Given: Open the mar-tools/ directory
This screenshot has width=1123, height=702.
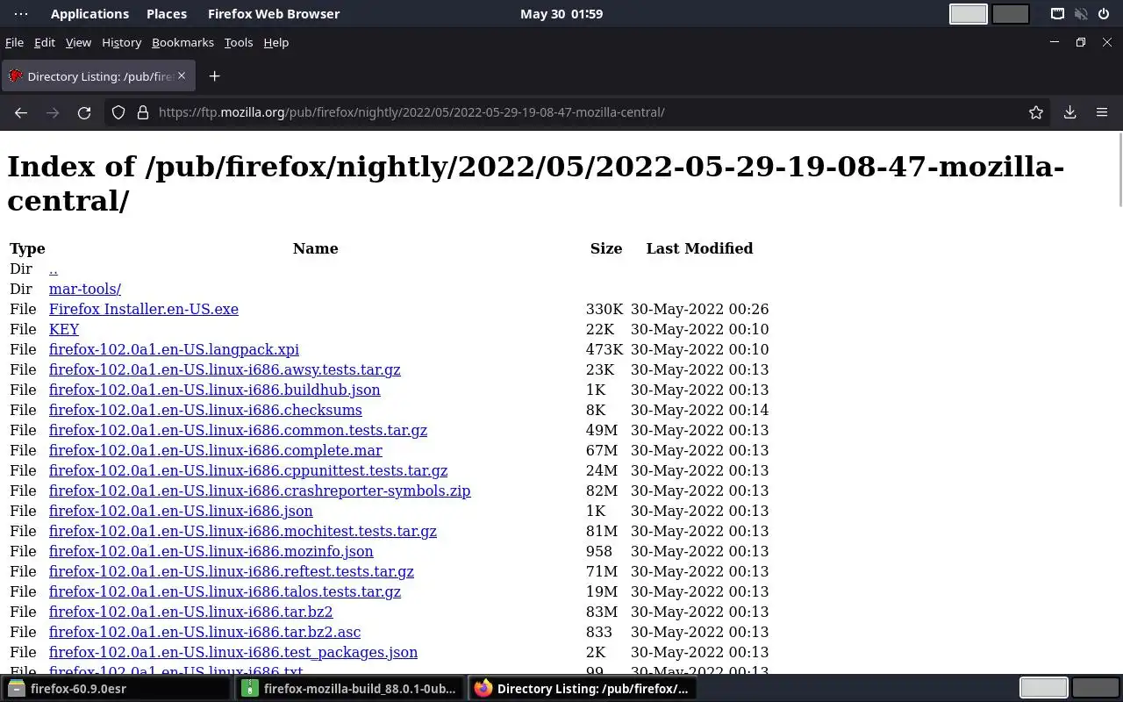Looking at the screenshot, I should (85, 289).
